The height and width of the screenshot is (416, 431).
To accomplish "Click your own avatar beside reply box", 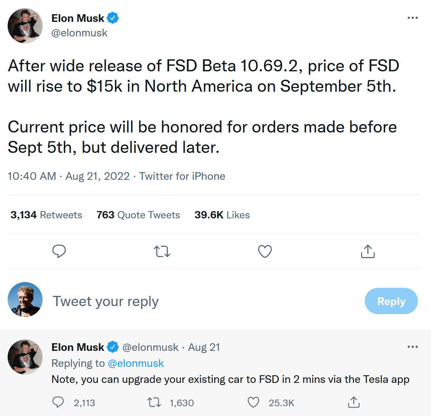I will [25, 300].
